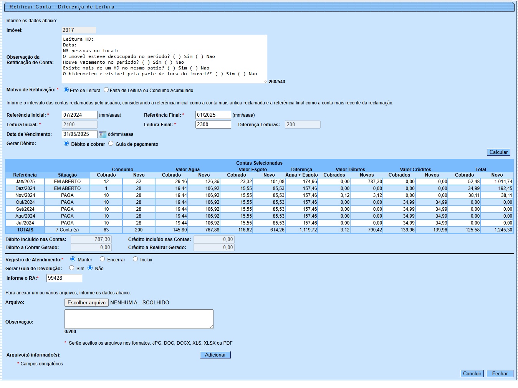This screenshot has height=388, width=518.
Task: Focus the Referência Final field
Action: coord(213,115)
